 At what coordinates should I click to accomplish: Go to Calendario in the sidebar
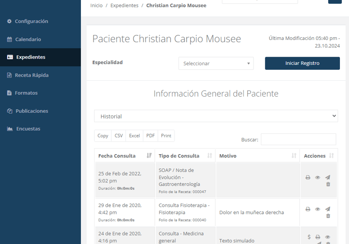[40, 39]
